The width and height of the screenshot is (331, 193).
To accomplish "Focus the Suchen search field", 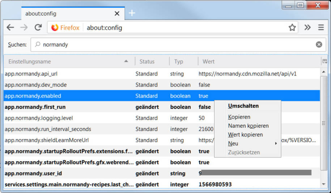I will (x=178, y=45).
